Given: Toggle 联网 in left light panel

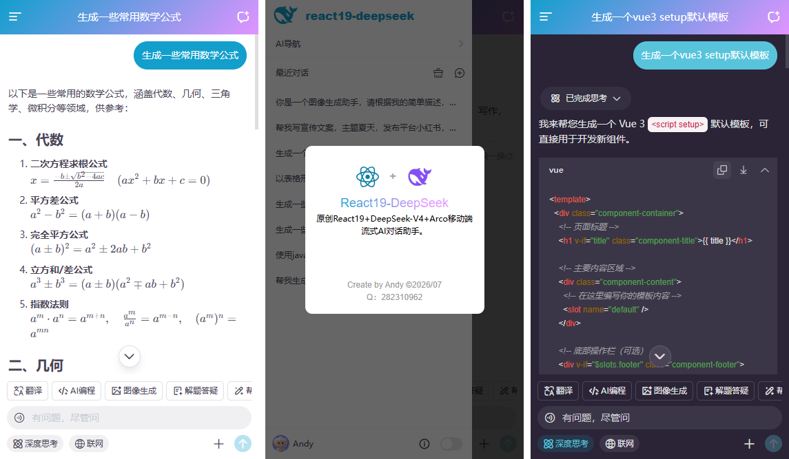Looking at the screenshot, I should pyautogui.click(x=89, y=443).
